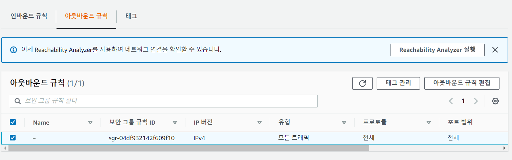This screenshot has width=512, height=160.
Task: Sort by 유형 column arrow
Action: (344, 123)
